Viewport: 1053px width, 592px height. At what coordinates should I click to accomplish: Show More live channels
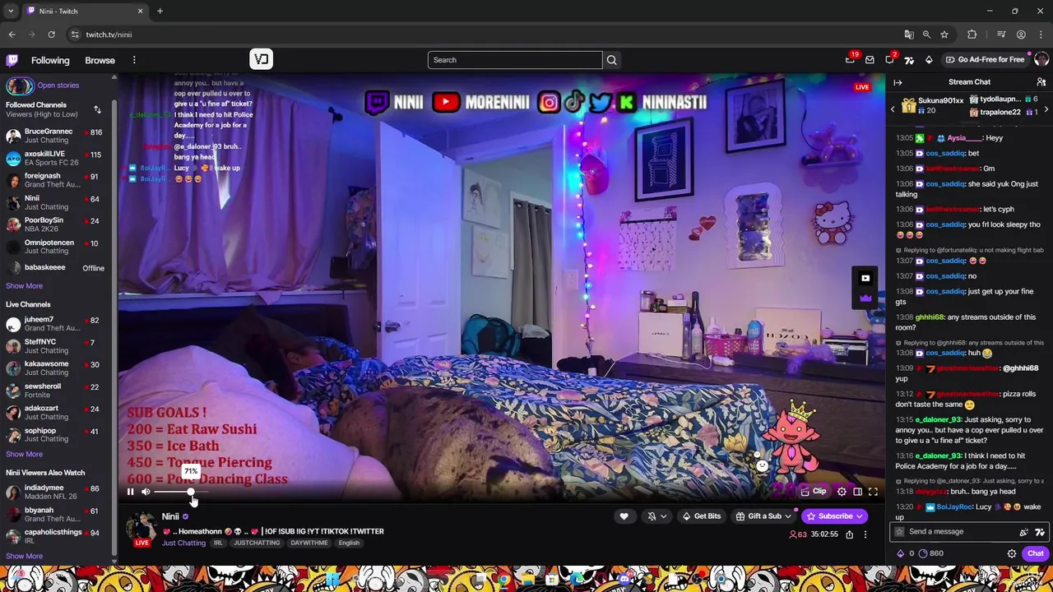click(x=24, y=454)
